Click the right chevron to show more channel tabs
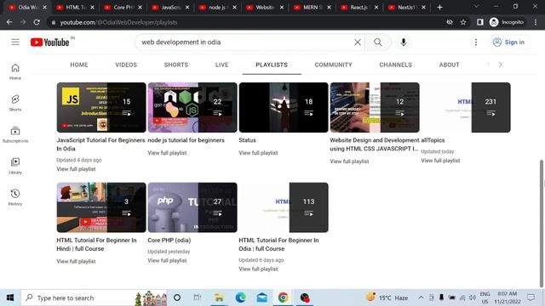This screenshot has height=306, width=545. [x=500, y=65]
